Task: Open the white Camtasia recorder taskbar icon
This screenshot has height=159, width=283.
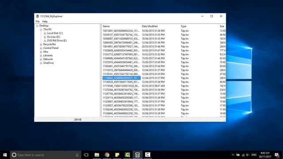Action: (148, 155)
